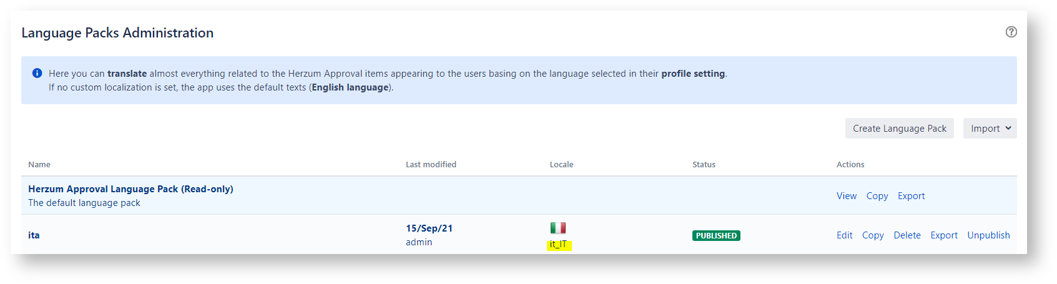Viewport: 1057px width, 284px height.
Task: Click the admin user link
Action: [x=418, y=242]
